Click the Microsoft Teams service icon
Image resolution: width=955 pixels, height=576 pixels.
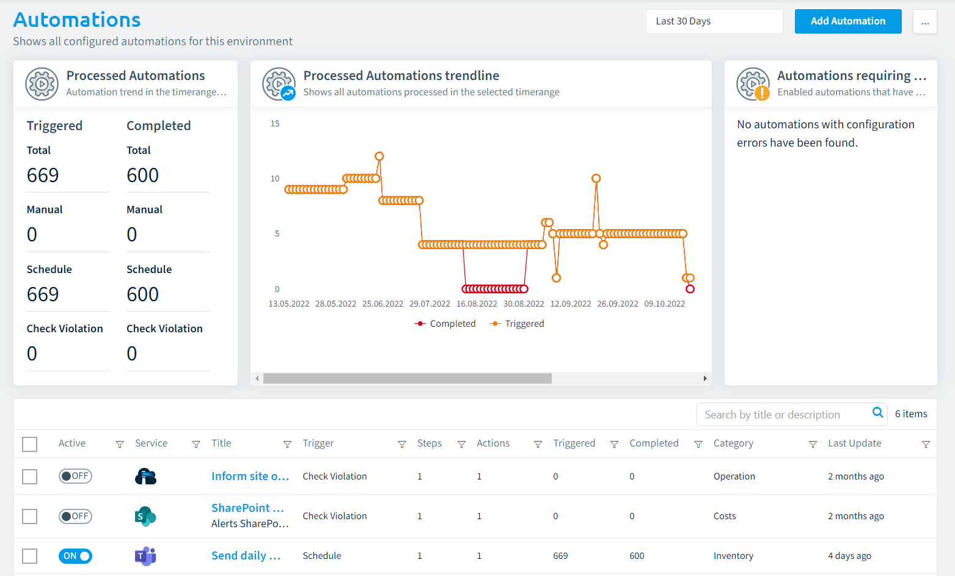[x=145, y=556]
